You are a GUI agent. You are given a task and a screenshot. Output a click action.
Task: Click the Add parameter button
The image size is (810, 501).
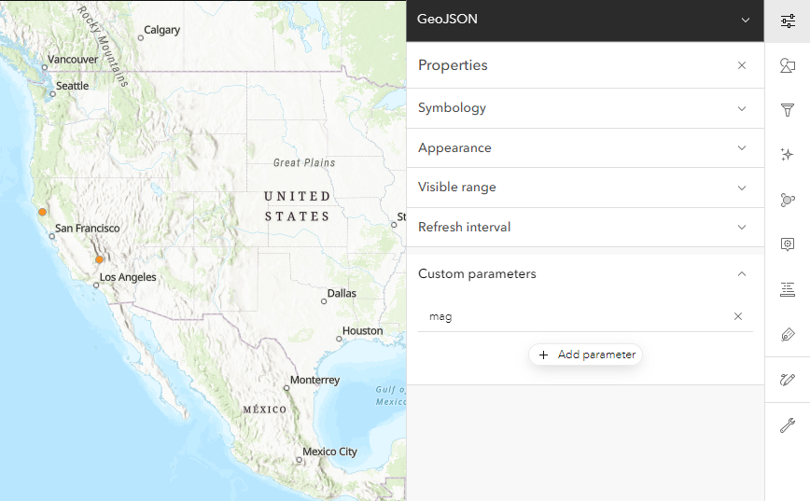point(585,355)
